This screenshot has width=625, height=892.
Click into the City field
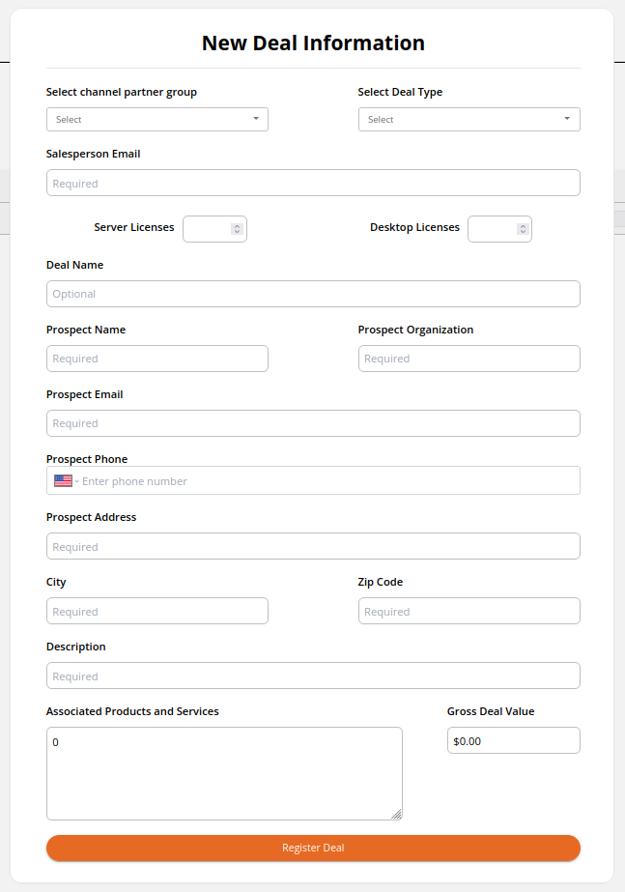[156, 612]
